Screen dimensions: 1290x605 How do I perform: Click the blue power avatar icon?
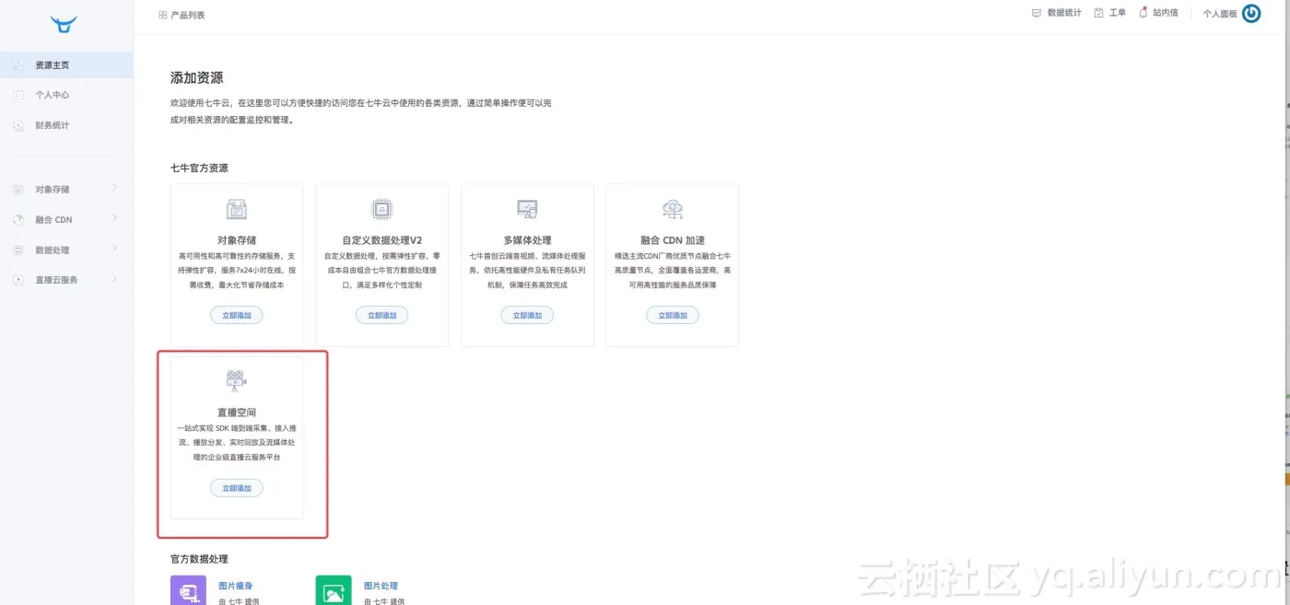pyautogui.click(x=1251, y=13)
